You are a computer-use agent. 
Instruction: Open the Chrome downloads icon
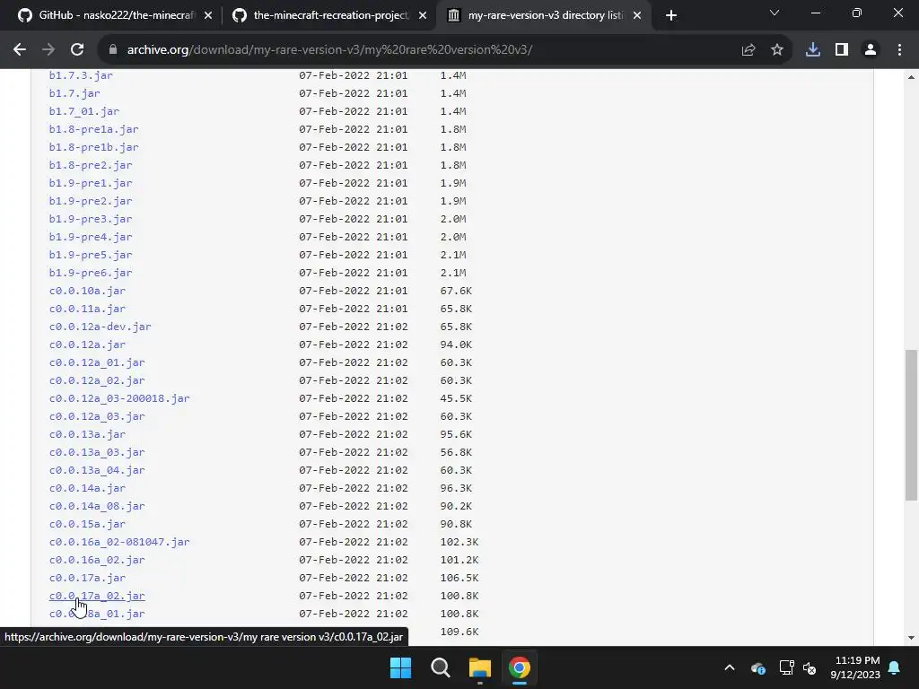(813, 50)
